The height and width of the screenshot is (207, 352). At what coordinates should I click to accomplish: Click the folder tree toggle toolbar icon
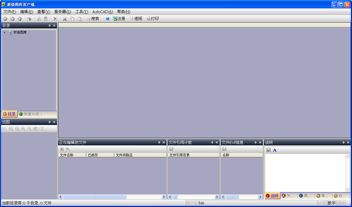[x=29, y=19]
